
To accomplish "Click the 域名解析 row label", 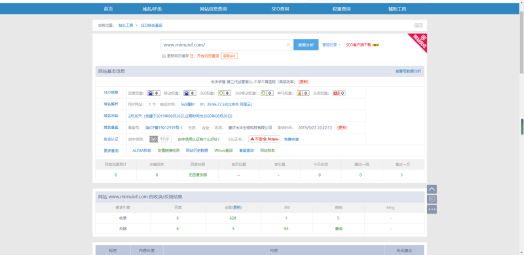I will [x=111, y=104].
